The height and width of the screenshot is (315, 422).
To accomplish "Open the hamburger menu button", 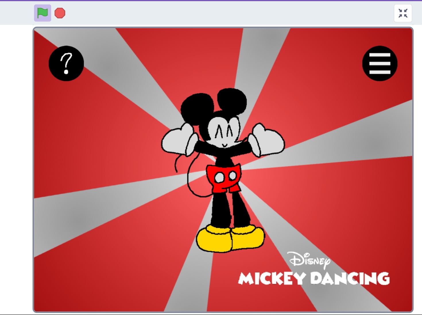I will 380,63.
